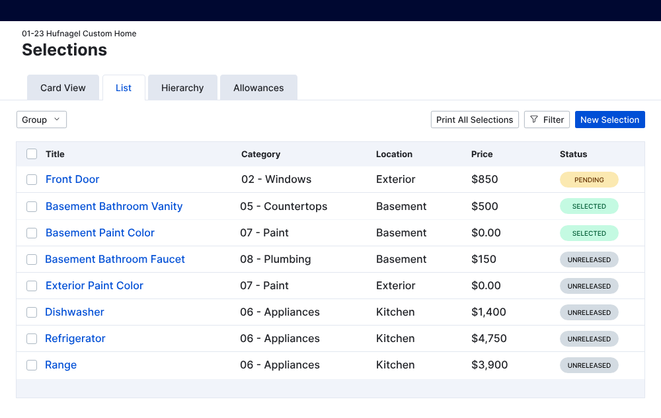Click Kitchen location in Dishwasher row
Screen dimensions: 661x418
(x=395, y=312)
